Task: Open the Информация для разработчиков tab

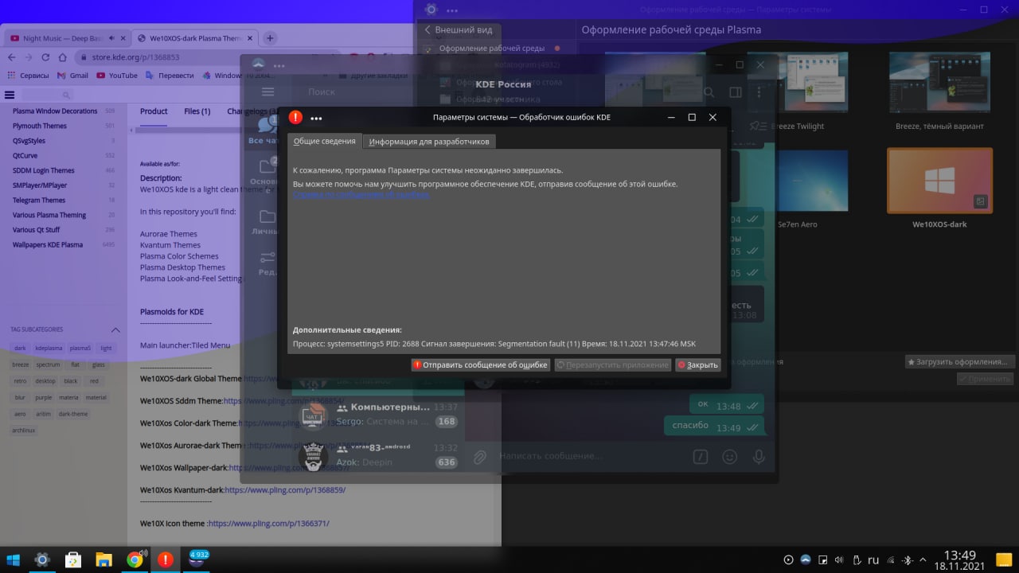Action: pyautogui.click(x=429, y=142)
